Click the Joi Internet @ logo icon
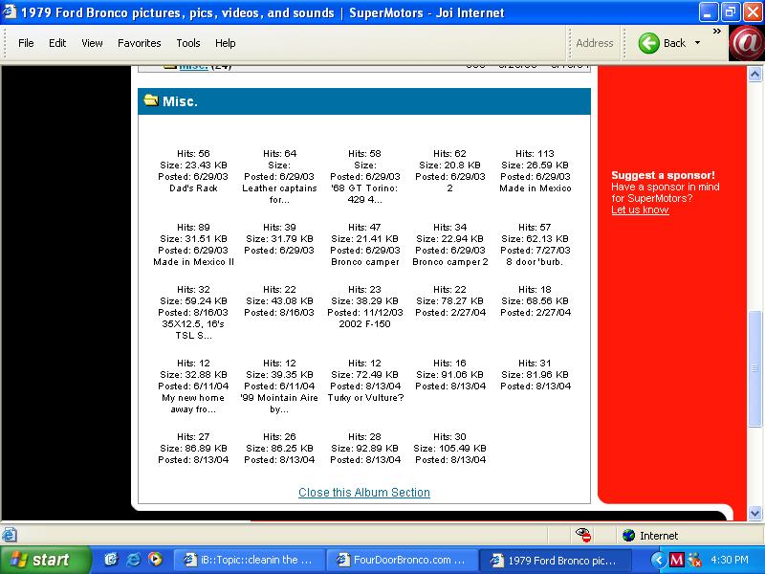This screenshot has width=765, height=574. 746,43
